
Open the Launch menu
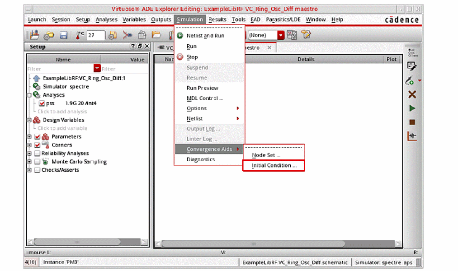(37, 19)
